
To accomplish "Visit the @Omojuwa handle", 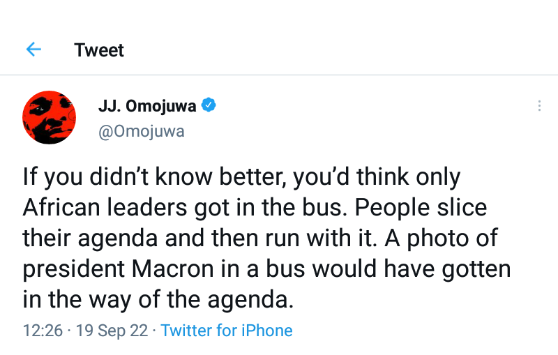I will click(142, 131).
